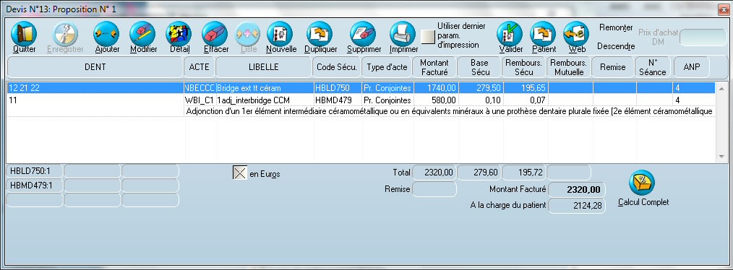Click the Base Sécu column header
The width and height of the screenshot is (733, 270).
click(x=479, y=67)
